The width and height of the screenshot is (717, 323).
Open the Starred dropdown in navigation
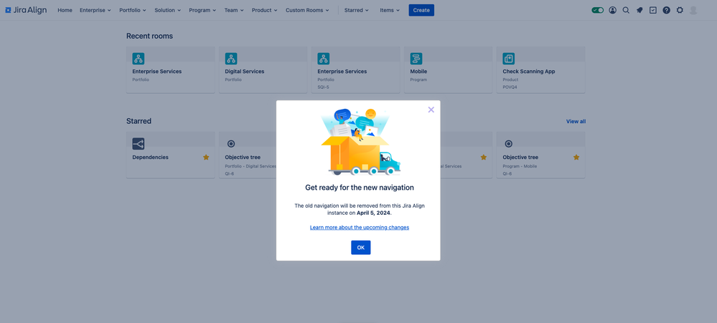coord(356,10)
